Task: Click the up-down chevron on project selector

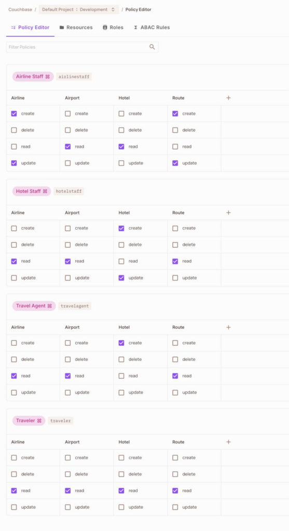Action: coord(113,9)
